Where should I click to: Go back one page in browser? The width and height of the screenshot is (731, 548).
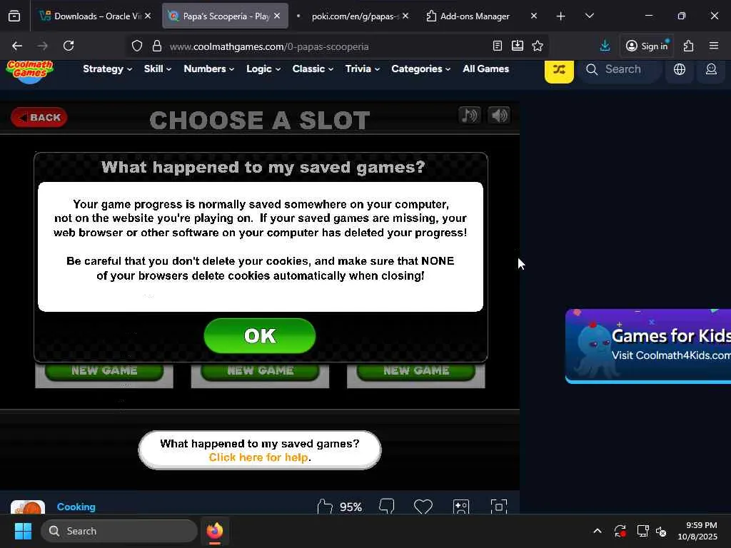(17, 46)
